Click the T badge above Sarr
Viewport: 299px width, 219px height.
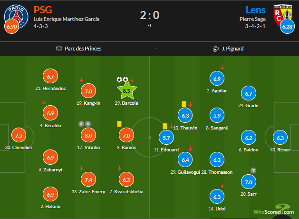tap(253, 170)
